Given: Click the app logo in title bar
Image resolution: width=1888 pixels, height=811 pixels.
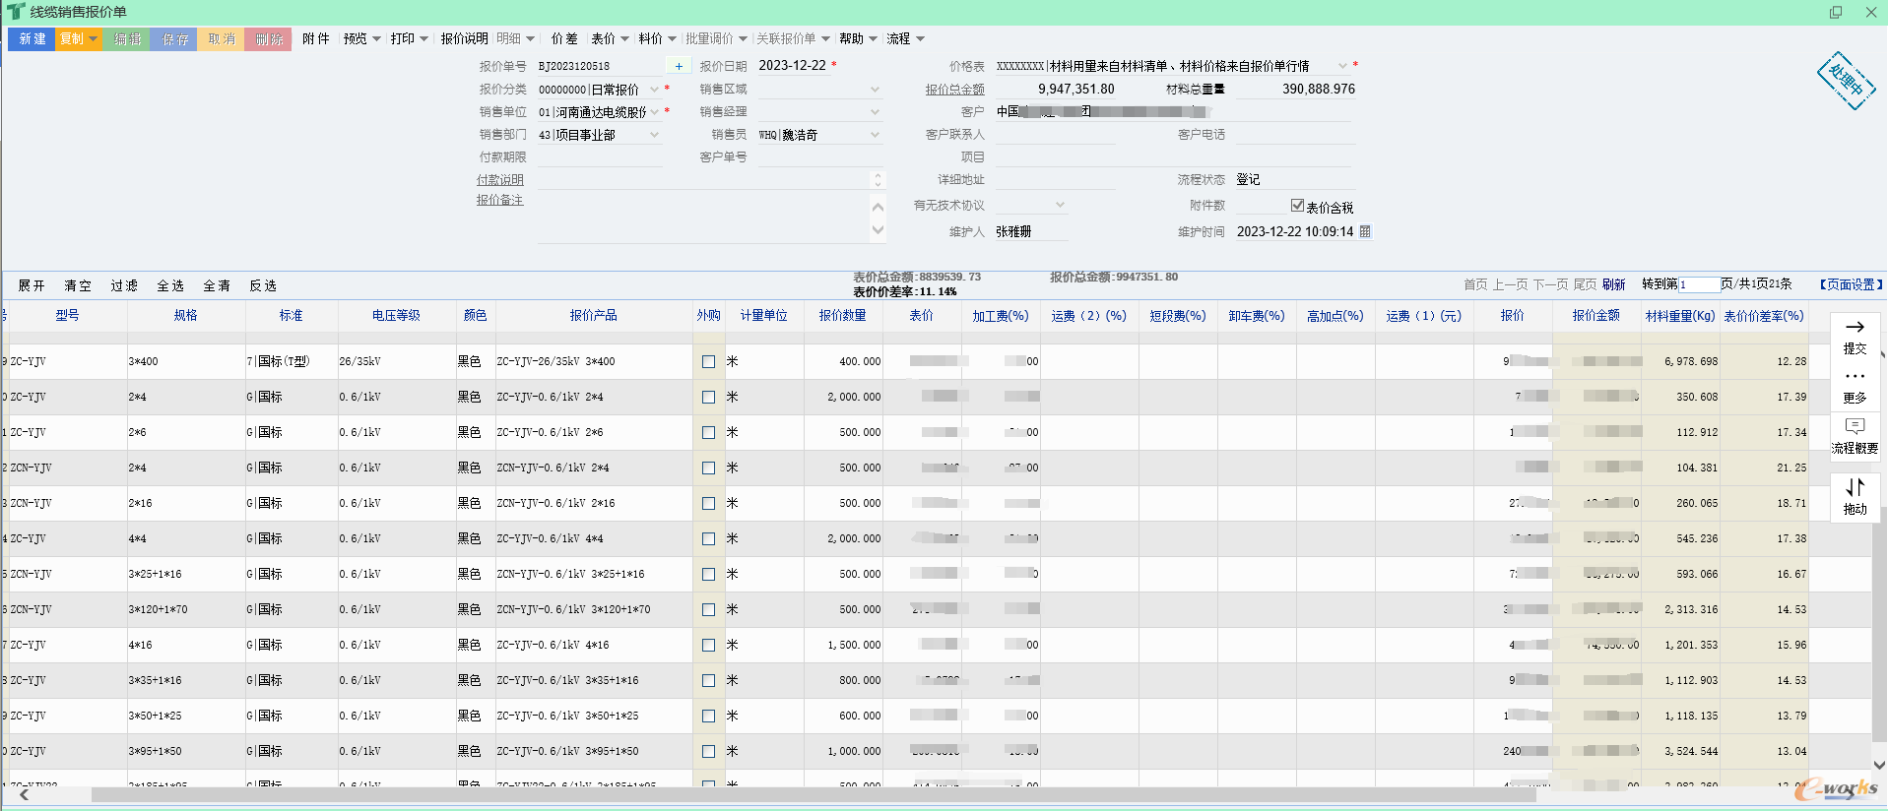Looking at the screenshot, I should [x=16, y=12].
